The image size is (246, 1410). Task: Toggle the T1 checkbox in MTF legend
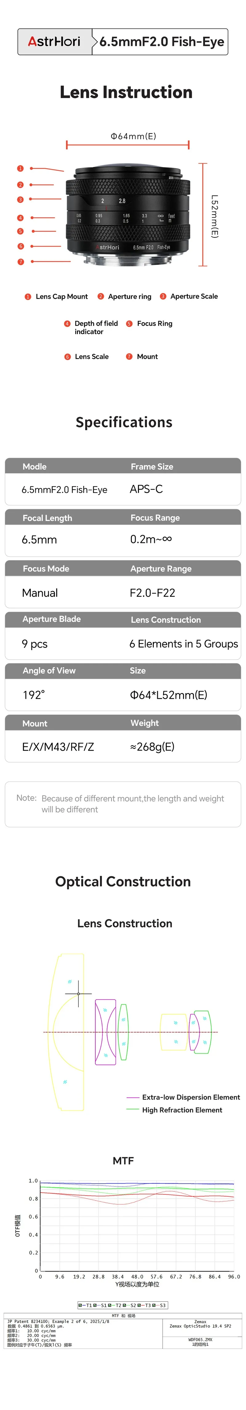[x=81, y=1305]
